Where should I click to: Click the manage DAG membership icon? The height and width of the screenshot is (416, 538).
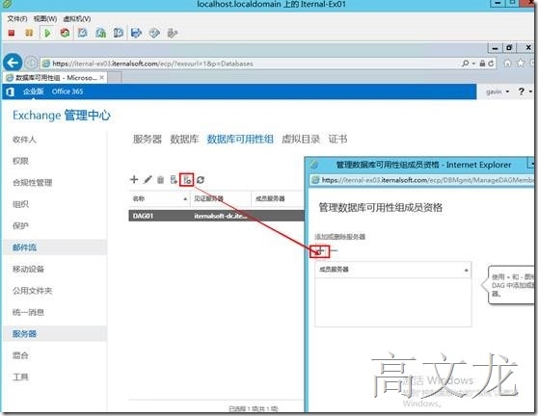coord(187,179)
